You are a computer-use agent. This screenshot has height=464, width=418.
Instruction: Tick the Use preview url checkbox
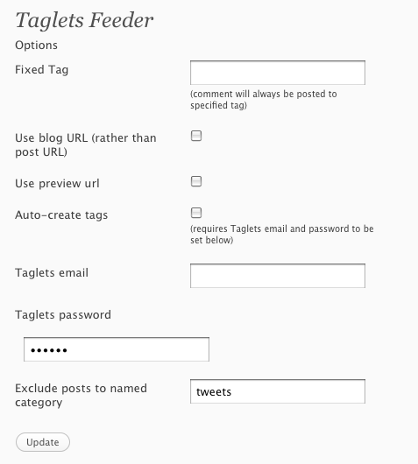(196, 181)
